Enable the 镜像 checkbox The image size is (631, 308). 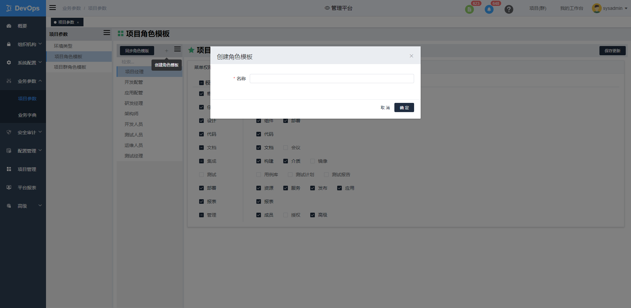point(313,161)
